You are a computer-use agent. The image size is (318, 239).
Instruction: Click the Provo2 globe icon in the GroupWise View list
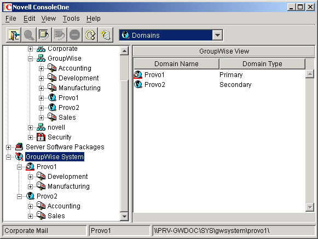pyautogui.click(x=138, y=84)
